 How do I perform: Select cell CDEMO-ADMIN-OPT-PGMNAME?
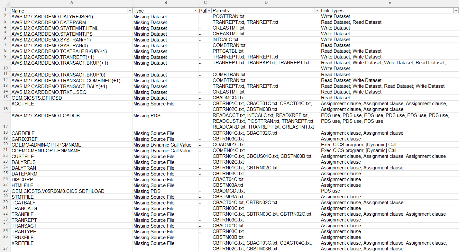click(x=71, y=145)
